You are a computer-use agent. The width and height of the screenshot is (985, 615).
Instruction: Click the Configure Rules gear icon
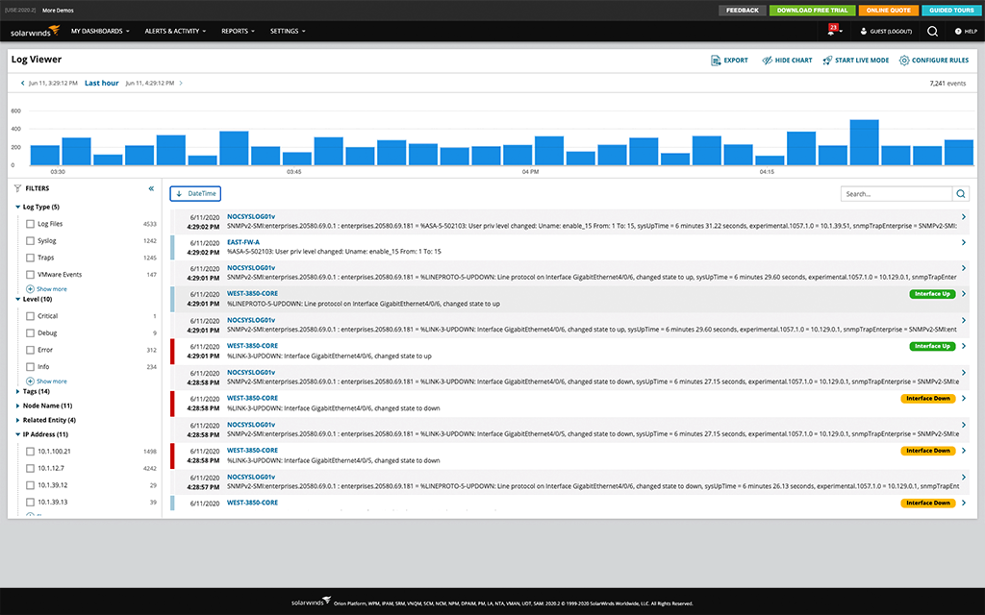(x=904, y=61)
